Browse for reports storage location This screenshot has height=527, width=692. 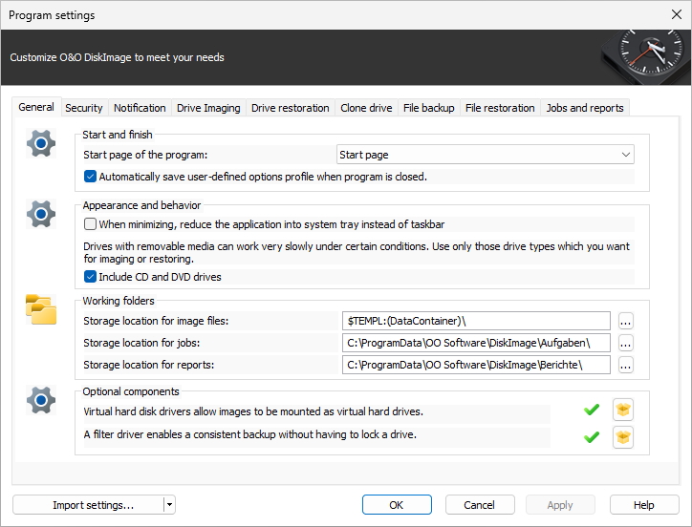(625, 365)
